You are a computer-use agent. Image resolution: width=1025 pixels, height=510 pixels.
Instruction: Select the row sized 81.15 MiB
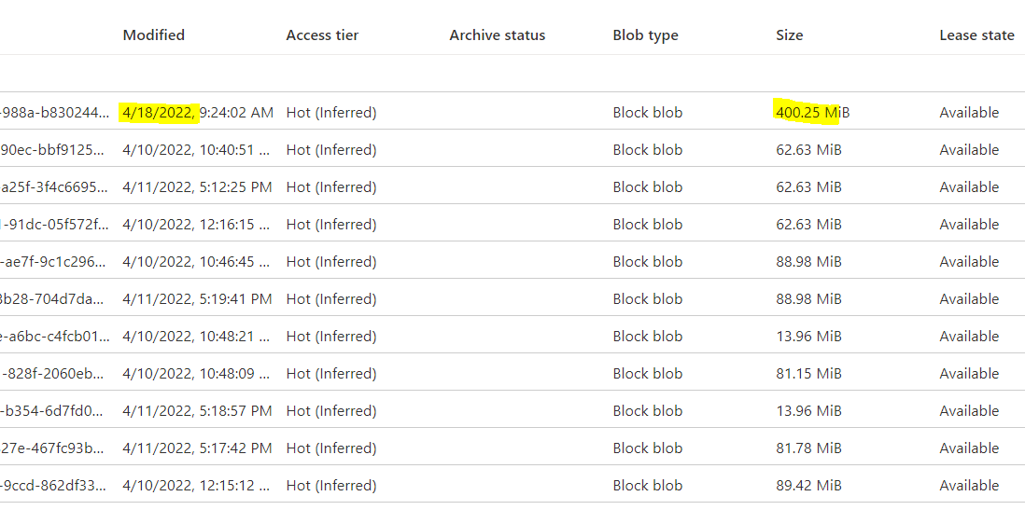click(512, 374)
